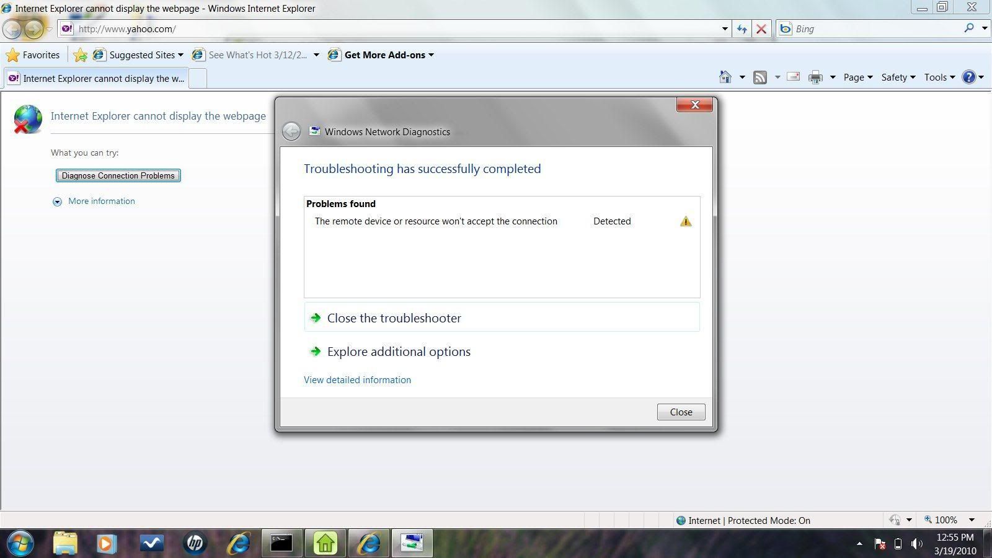Viewport: 992px width, 558px height.
Task: Click the browser Back arrow button
Action: coord(12,29)
